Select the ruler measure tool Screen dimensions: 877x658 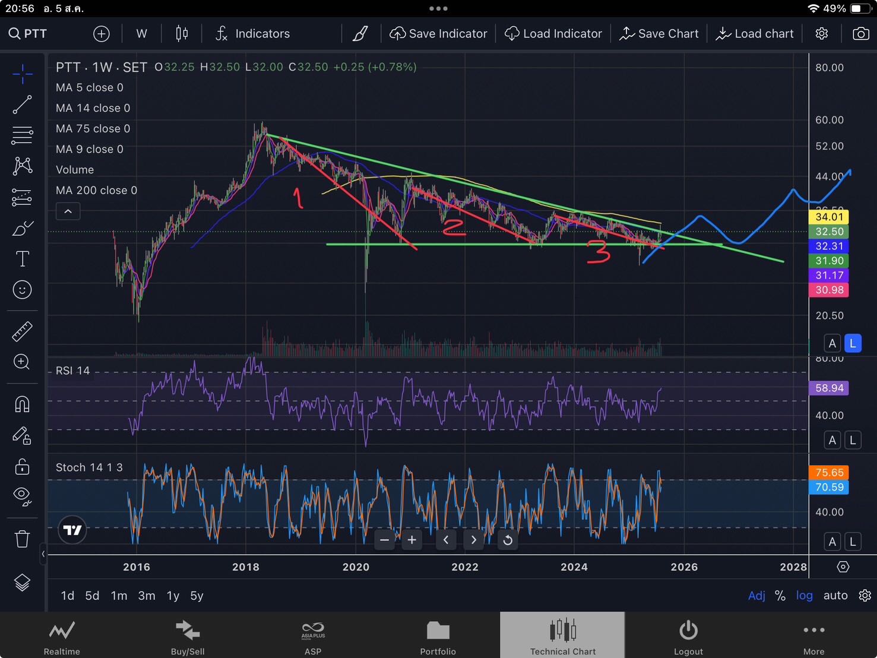click(x=22, y=331)
